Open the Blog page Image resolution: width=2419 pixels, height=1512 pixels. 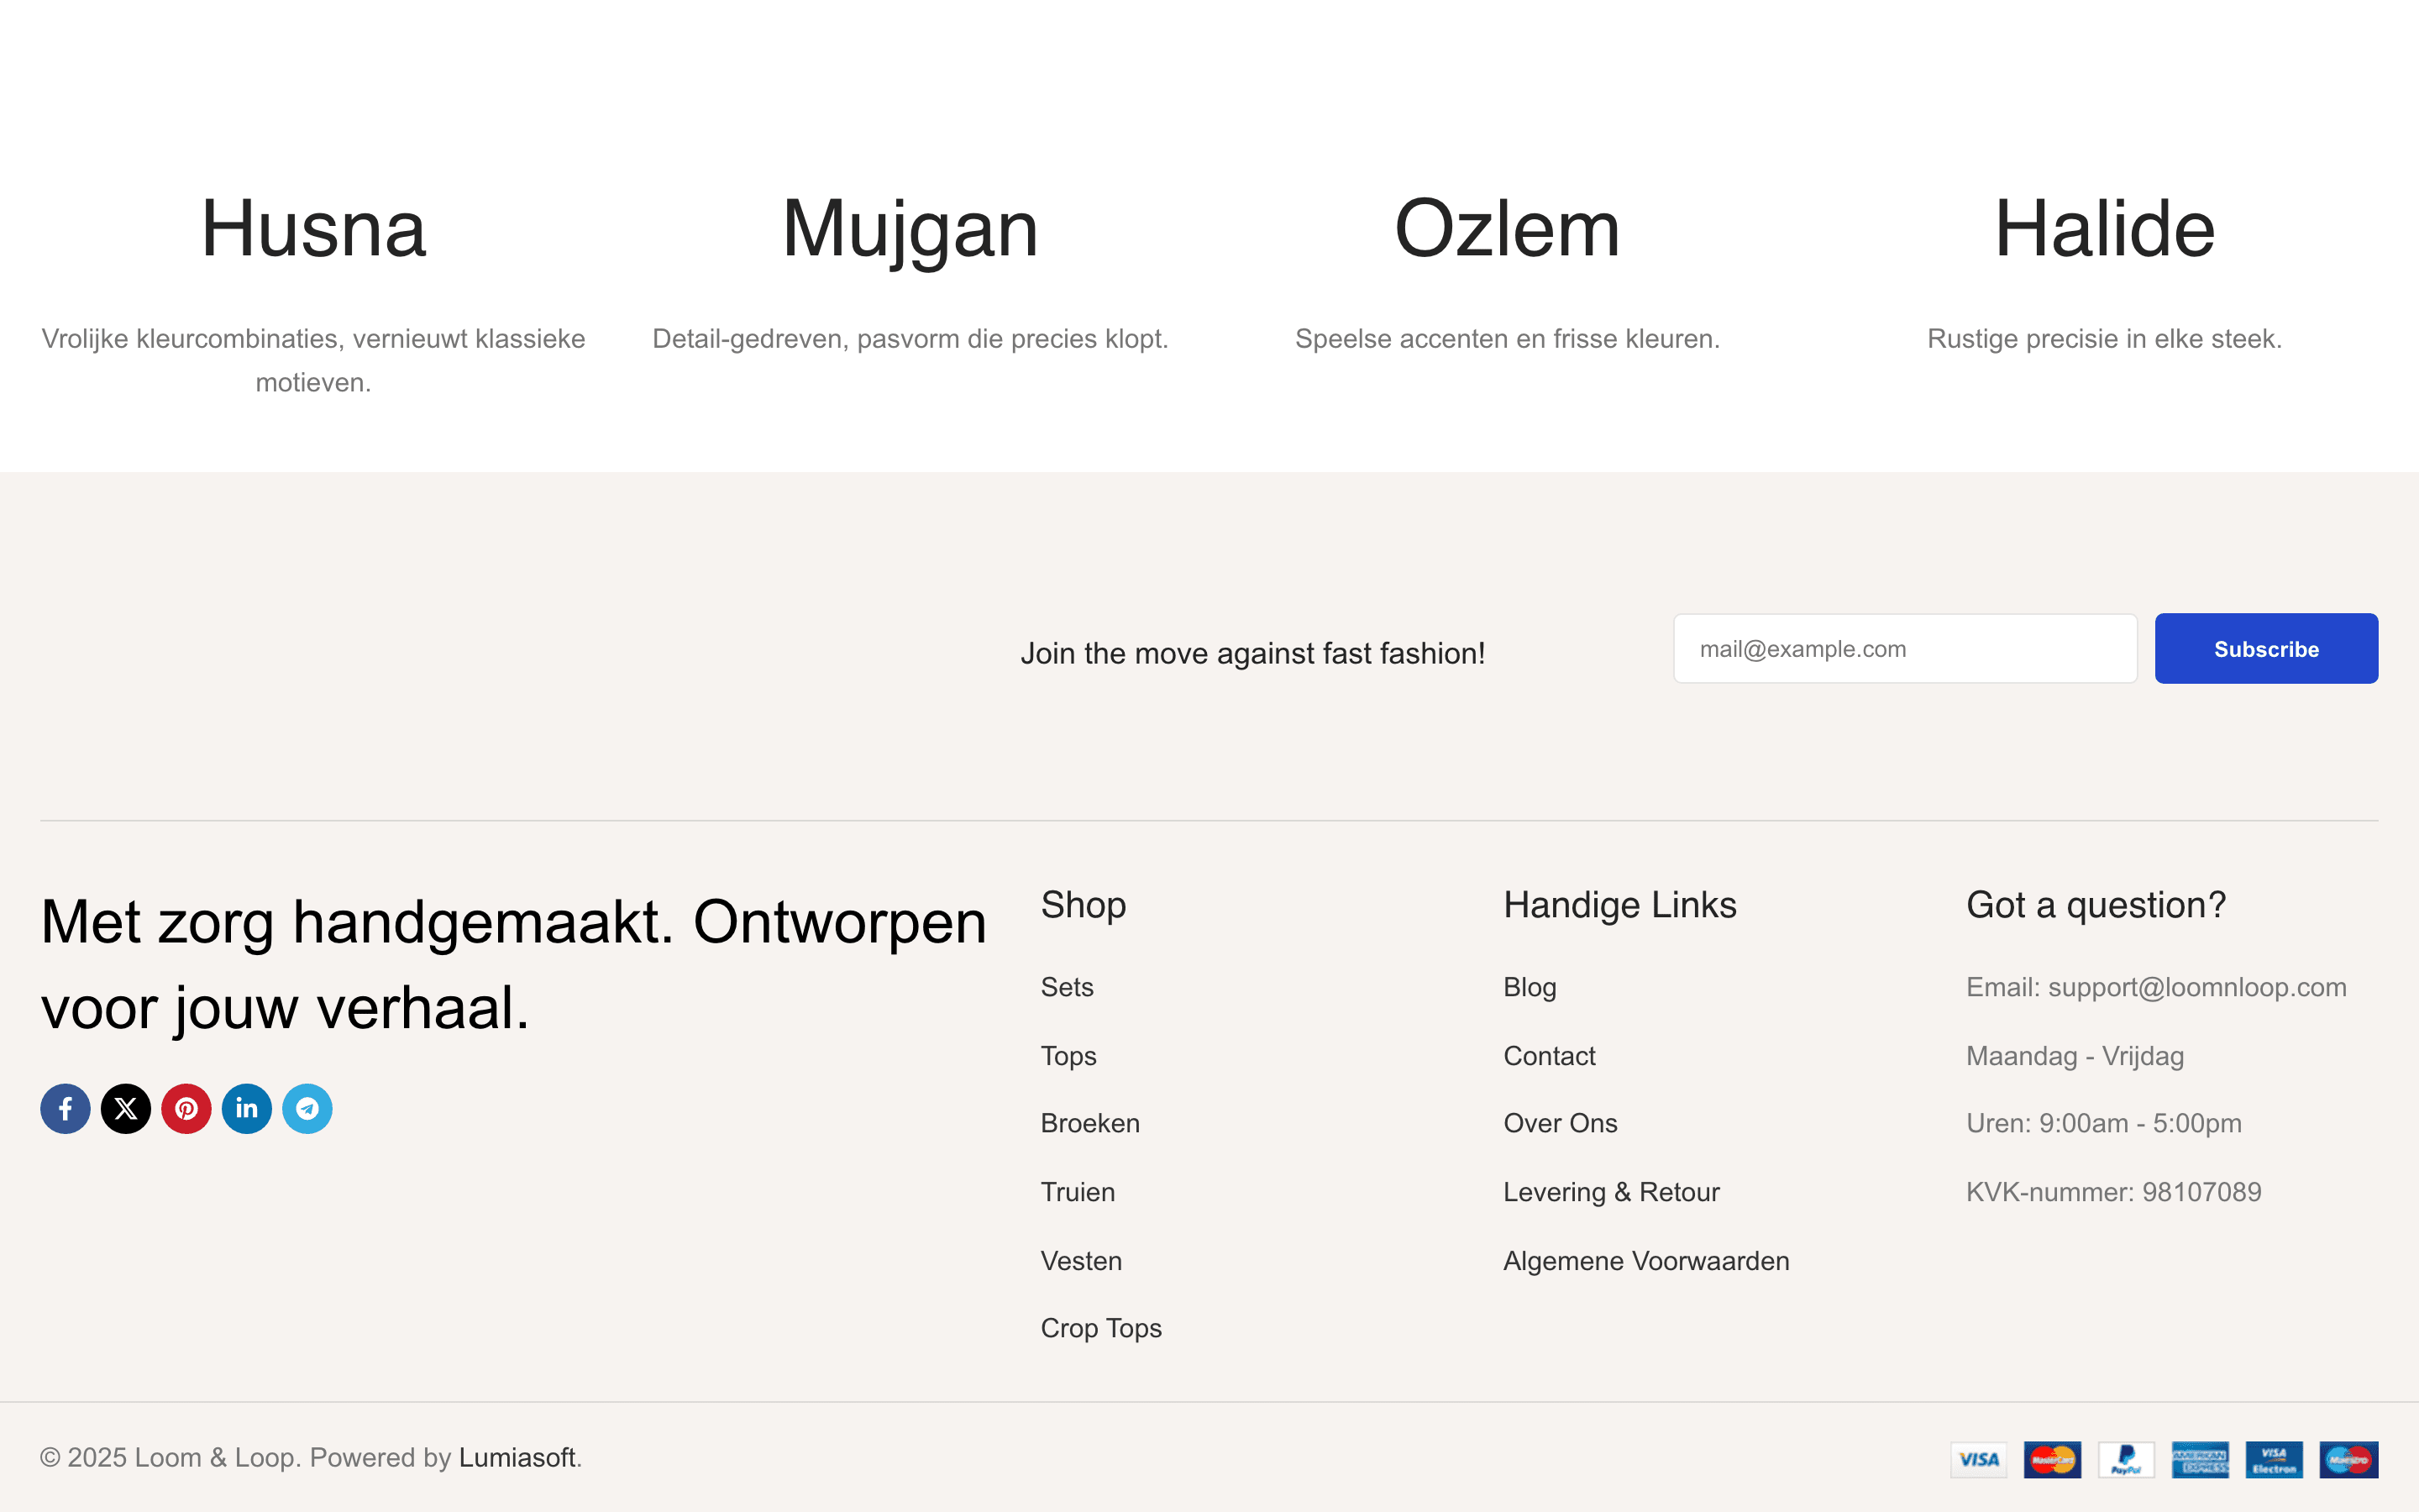(1530, 987)
